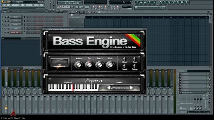This screenshot has width=214, height=120.
Task: Select the pencil draw tool in playlist toolbar
Action: [77, 12]
